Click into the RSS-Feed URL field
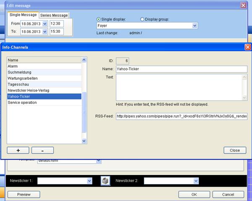 [x=181, y=116]
